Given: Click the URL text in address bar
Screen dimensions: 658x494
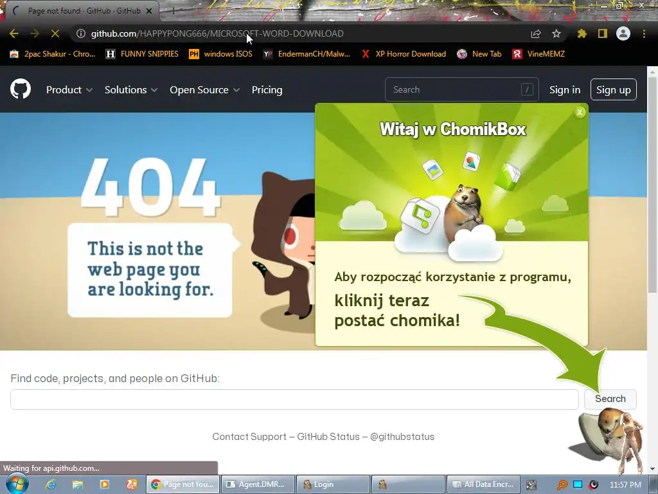Looking at the screenshot, I should click(217, 33).
